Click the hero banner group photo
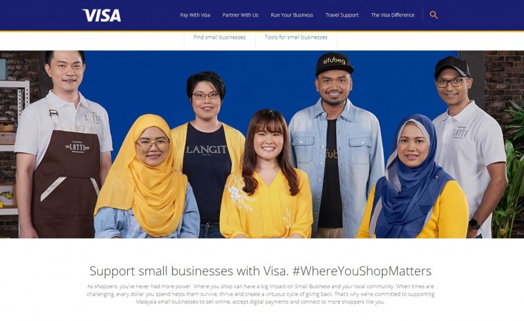 [x=262, y=144]
